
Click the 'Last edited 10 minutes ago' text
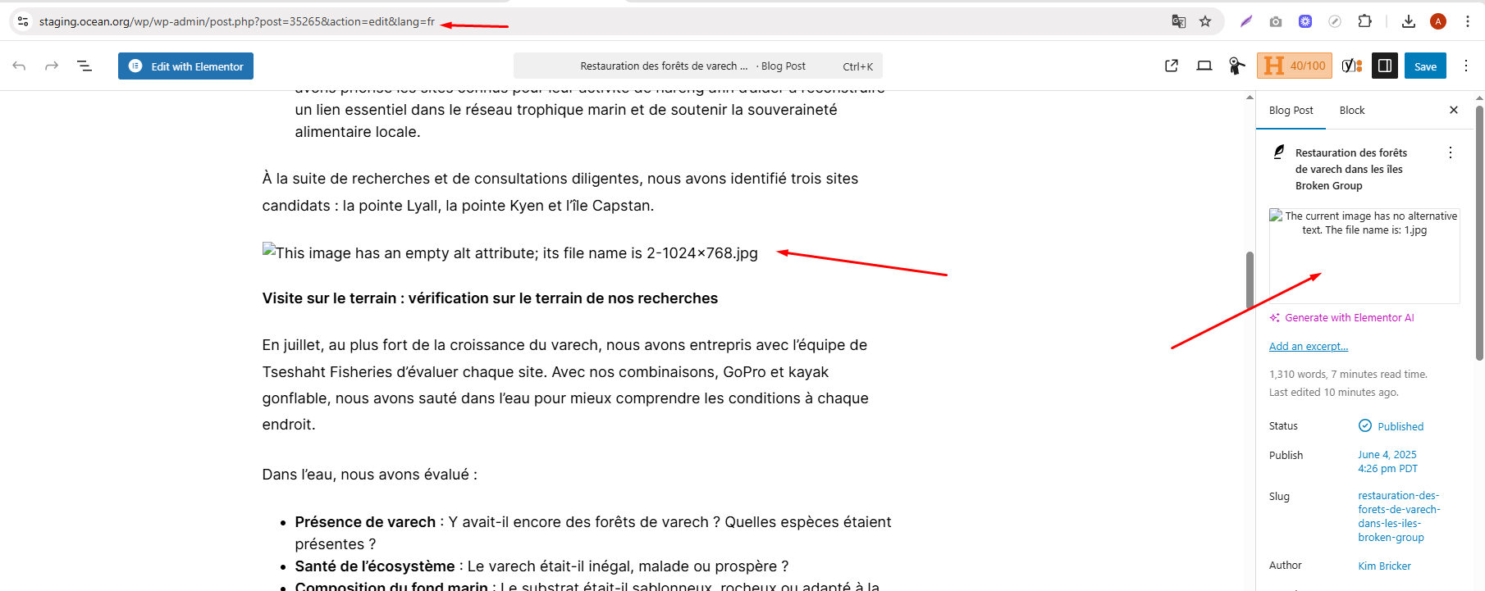coord(1334,393)
